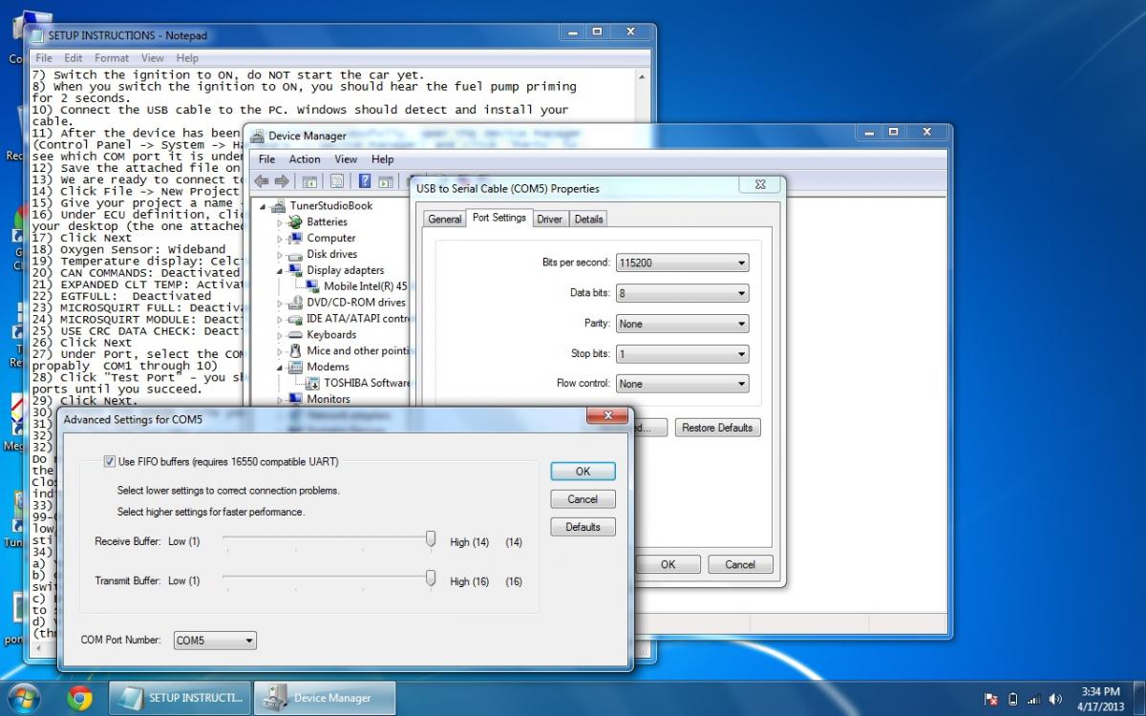Image resolution: width=1146 pixels, height=716 pixels.
Task: Click the Notepad vertical scrollbar up arrow
Action: coord(642,78)
